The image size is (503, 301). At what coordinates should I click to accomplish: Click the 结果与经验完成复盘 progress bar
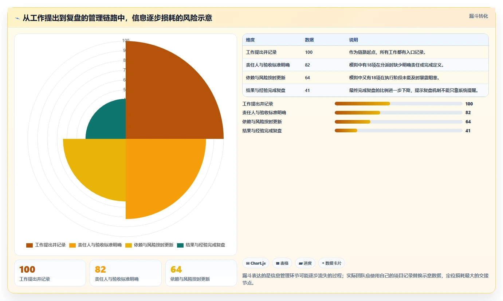[x=398, y=131]
